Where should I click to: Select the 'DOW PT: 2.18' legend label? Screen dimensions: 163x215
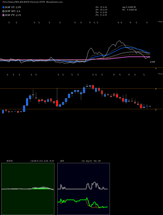13,15
